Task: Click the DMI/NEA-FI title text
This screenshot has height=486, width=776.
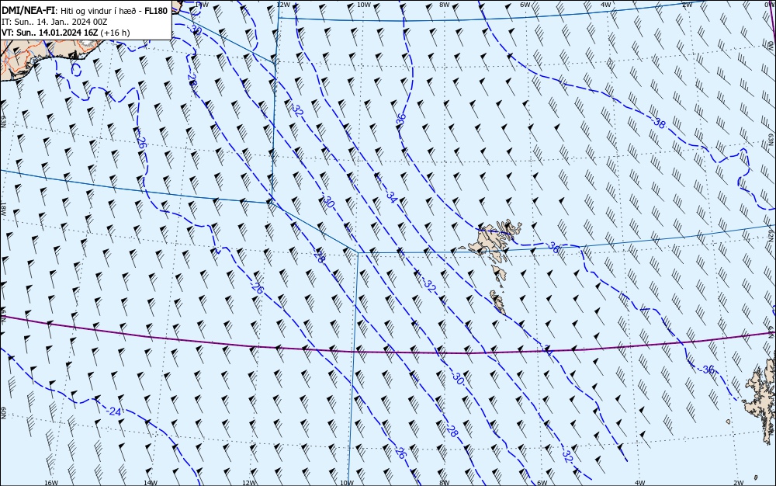Action: (29, 10)
